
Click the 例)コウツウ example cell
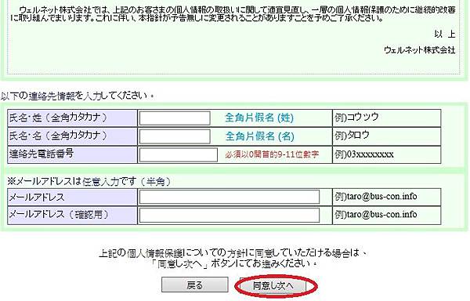(x=387, y=118)
